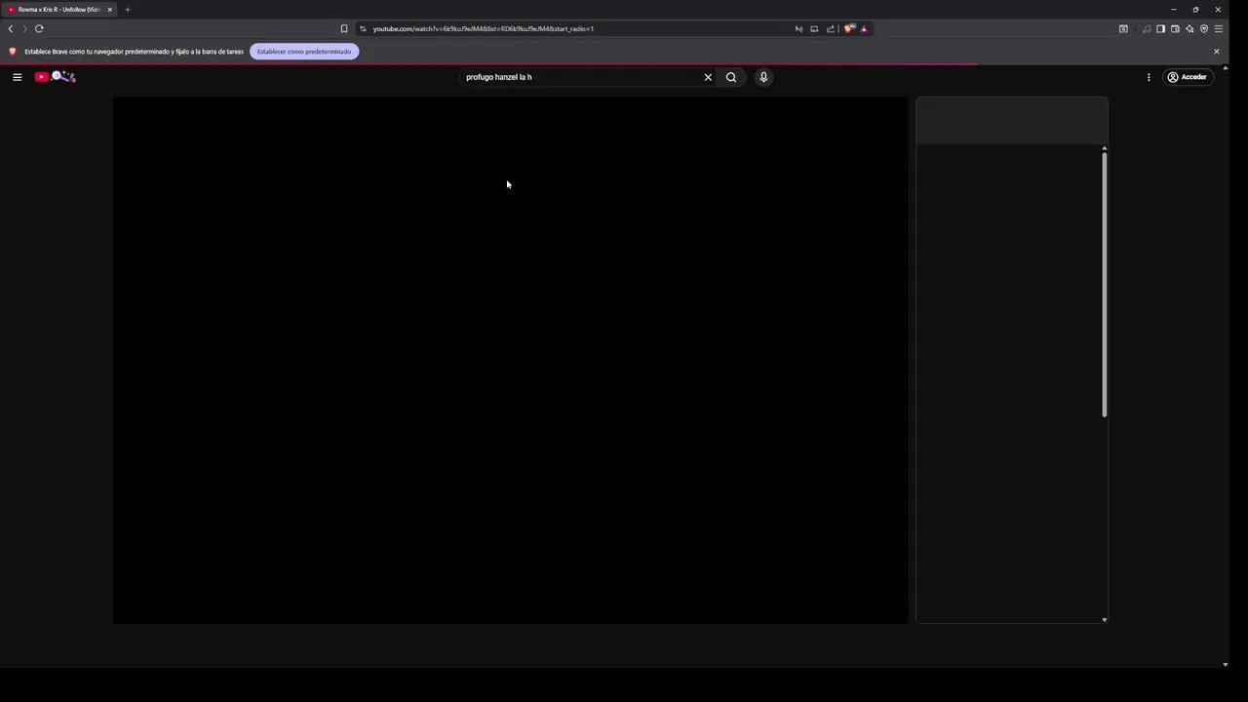Click the black video player area
Image resolution: width=1248 pixels, height=702 pixels.
[510, 360]
